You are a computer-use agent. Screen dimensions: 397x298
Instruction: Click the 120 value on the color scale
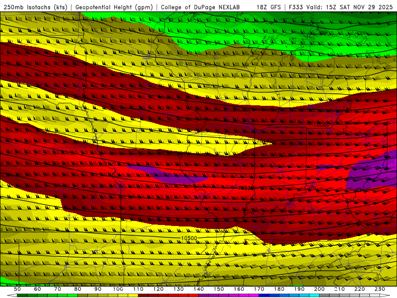click(x=158, y=289)
